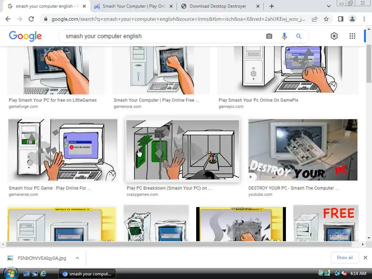Open the crazygames.com PC Breakdown image
Screen dimensions: 372x279
183,150
